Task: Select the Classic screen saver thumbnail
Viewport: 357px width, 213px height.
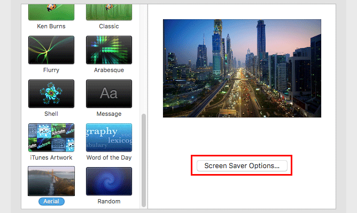Action: click(109, 12)
